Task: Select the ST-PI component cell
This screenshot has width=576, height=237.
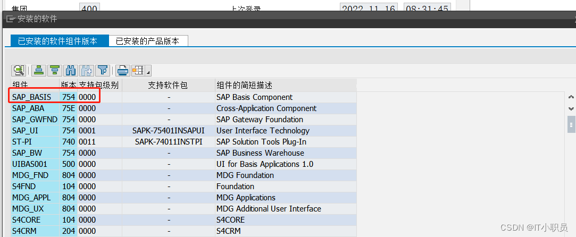Action: [x=35, y=141]
